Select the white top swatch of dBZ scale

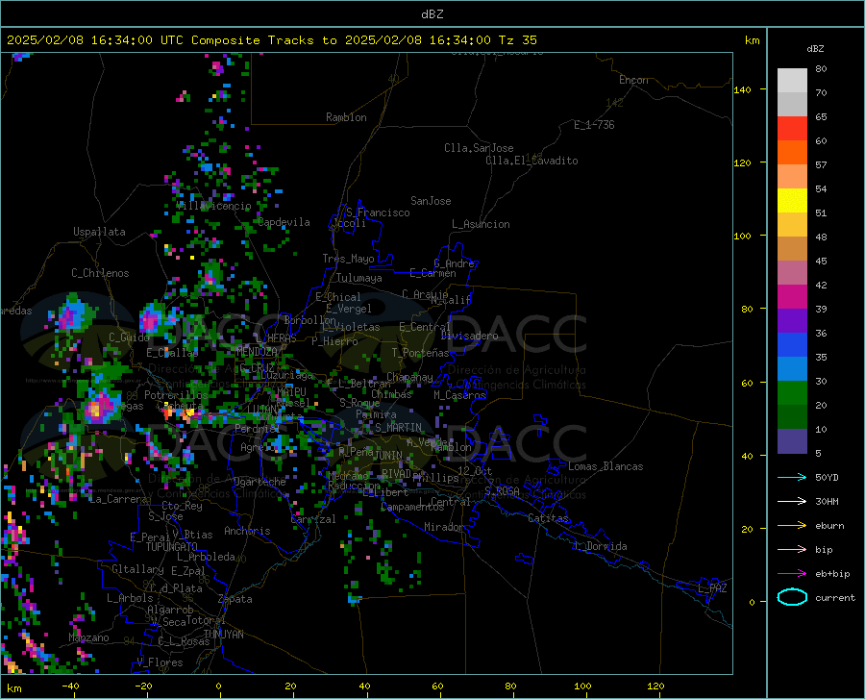(792, 81)
